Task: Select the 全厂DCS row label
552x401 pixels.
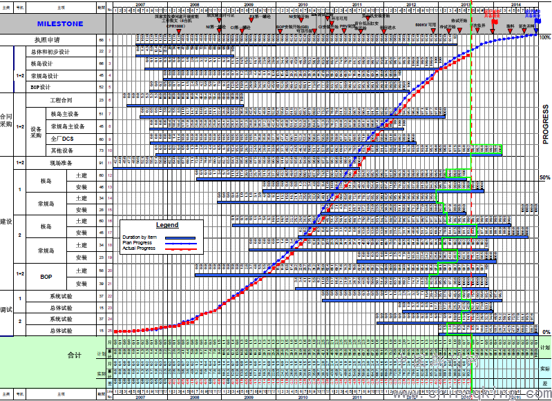Action: [x=62, y=139]
